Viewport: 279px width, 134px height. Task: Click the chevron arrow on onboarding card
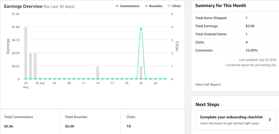[270, 120]
